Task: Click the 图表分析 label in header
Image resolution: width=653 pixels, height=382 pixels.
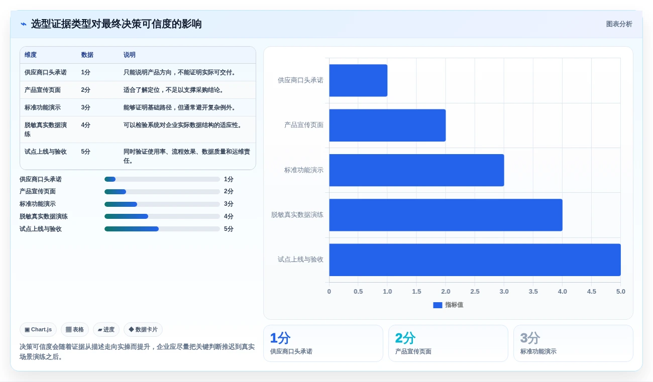Action: (x=619, y=24)
